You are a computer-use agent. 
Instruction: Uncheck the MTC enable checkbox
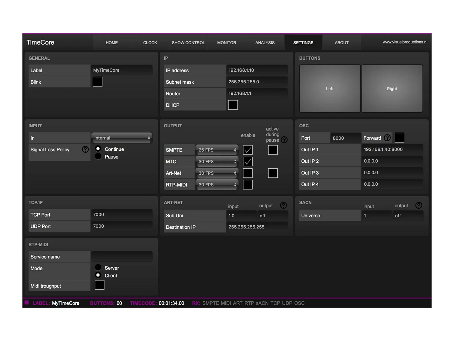click(248, 162)
